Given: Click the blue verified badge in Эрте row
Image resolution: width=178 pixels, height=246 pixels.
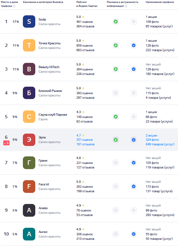Looking at the screenshot, I should pyautogui.click(x=134, y=140).
